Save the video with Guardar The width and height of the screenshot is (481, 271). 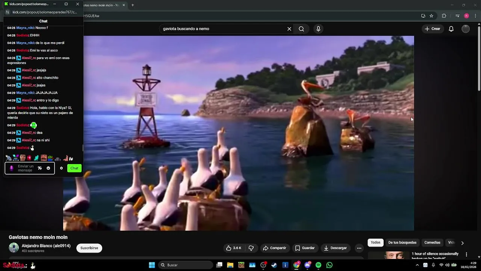(x=305, y=248)
